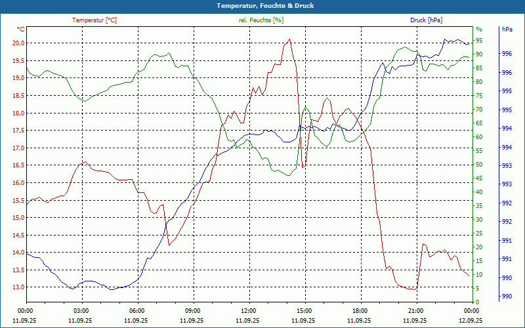Click the 03:00 time axis label
This screenshot has width=525, height=328.
[82, 311]
